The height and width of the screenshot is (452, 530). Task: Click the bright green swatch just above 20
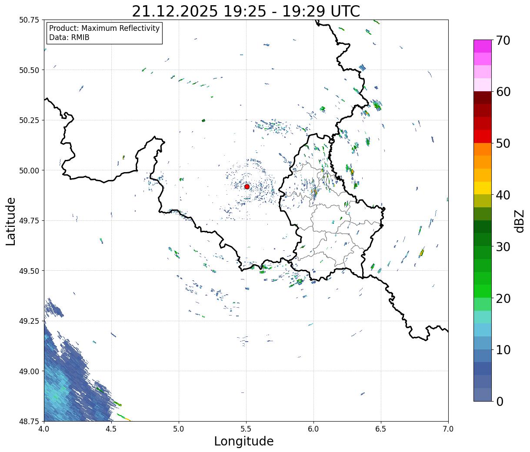[483, 291]
